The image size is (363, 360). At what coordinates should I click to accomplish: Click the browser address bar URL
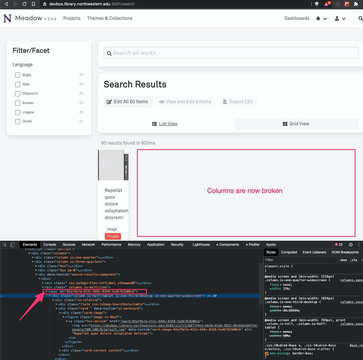point(92,4)
